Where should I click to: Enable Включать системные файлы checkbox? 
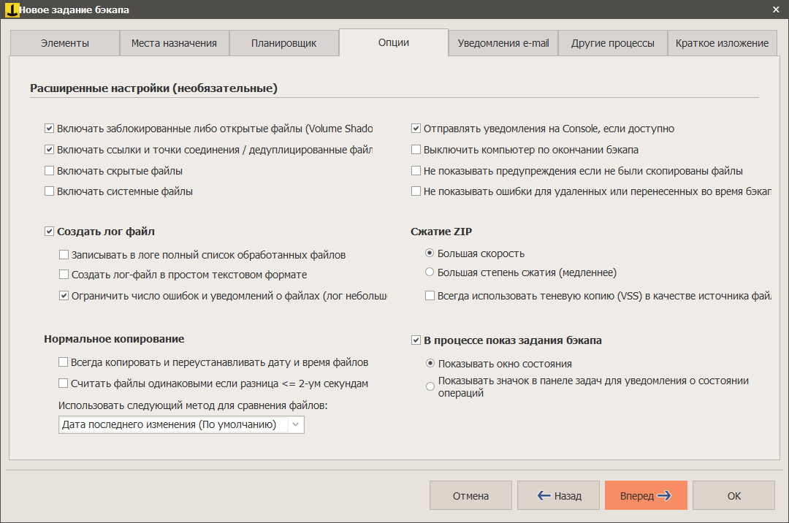point(50,191)
